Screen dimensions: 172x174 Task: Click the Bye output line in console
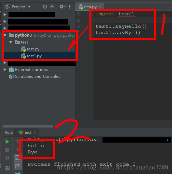coord(32,152)
